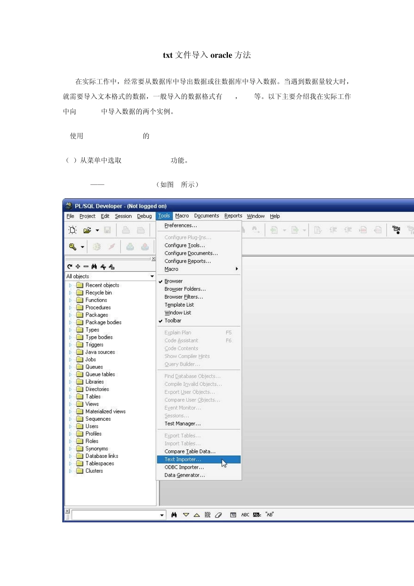Image resolution: width=414 pixels, height=586 pixels.
Task: Click the Save diskette toolbar icon
Action: point(107,230)
